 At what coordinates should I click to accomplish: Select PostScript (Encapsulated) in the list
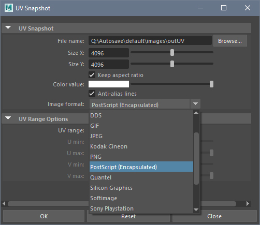pyautogui.click(x=141, y=167)
